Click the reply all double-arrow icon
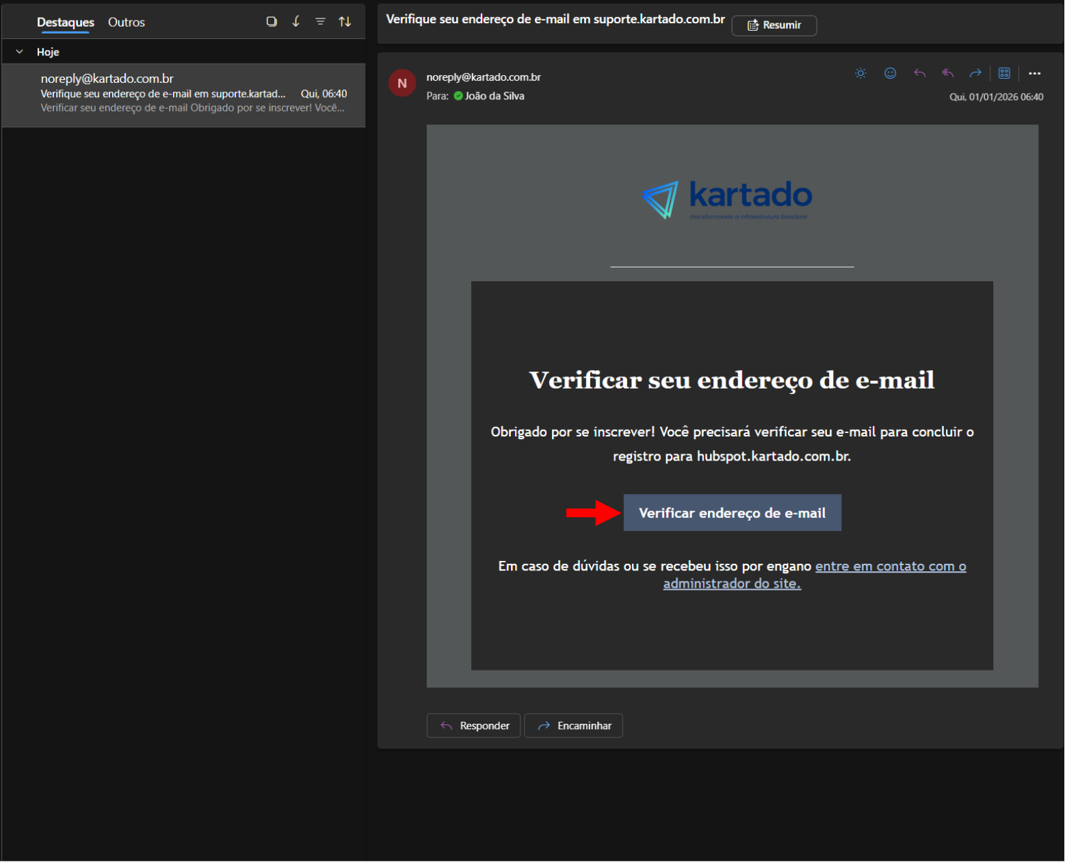Viewport: 1065px width, 862px height. coord(947,73)
